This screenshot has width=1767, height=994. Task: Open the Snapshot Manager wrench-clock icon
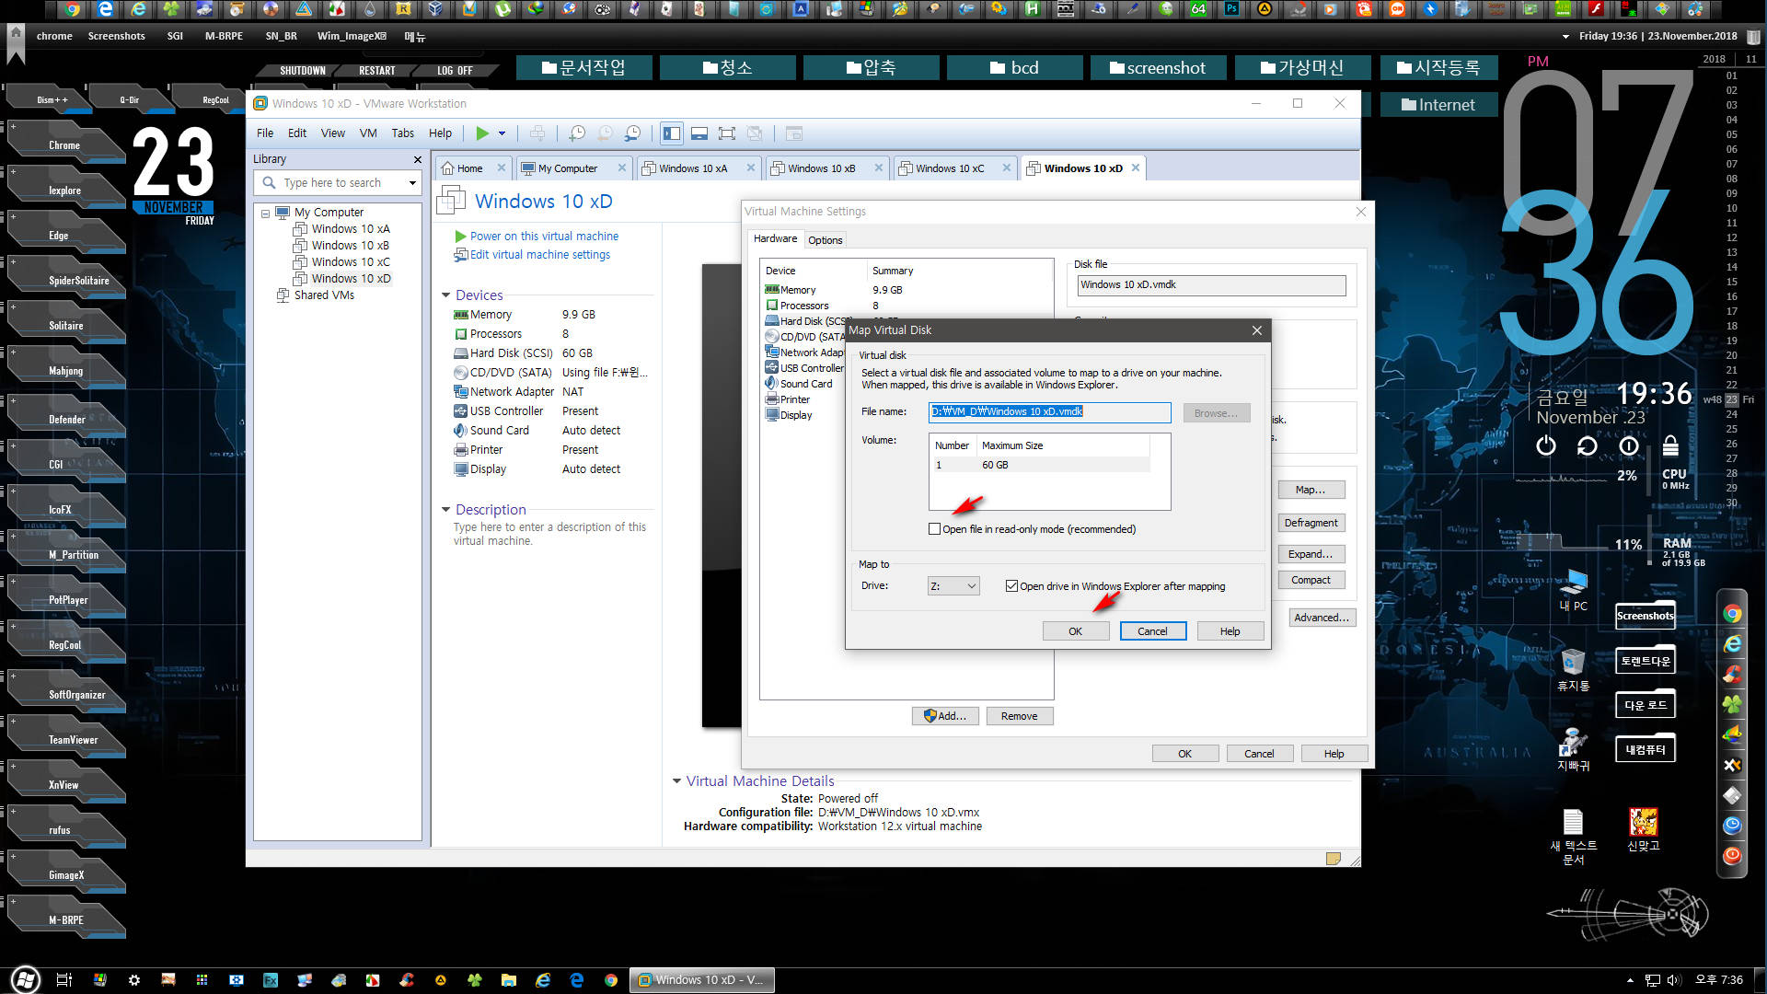(633, 133)
